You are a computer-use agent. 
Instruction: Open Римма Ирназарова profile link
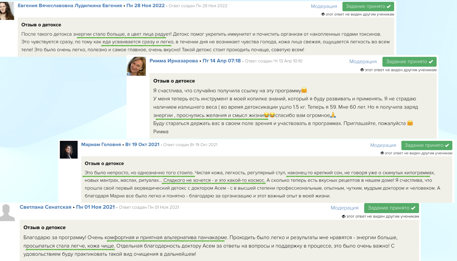(174, 61)
